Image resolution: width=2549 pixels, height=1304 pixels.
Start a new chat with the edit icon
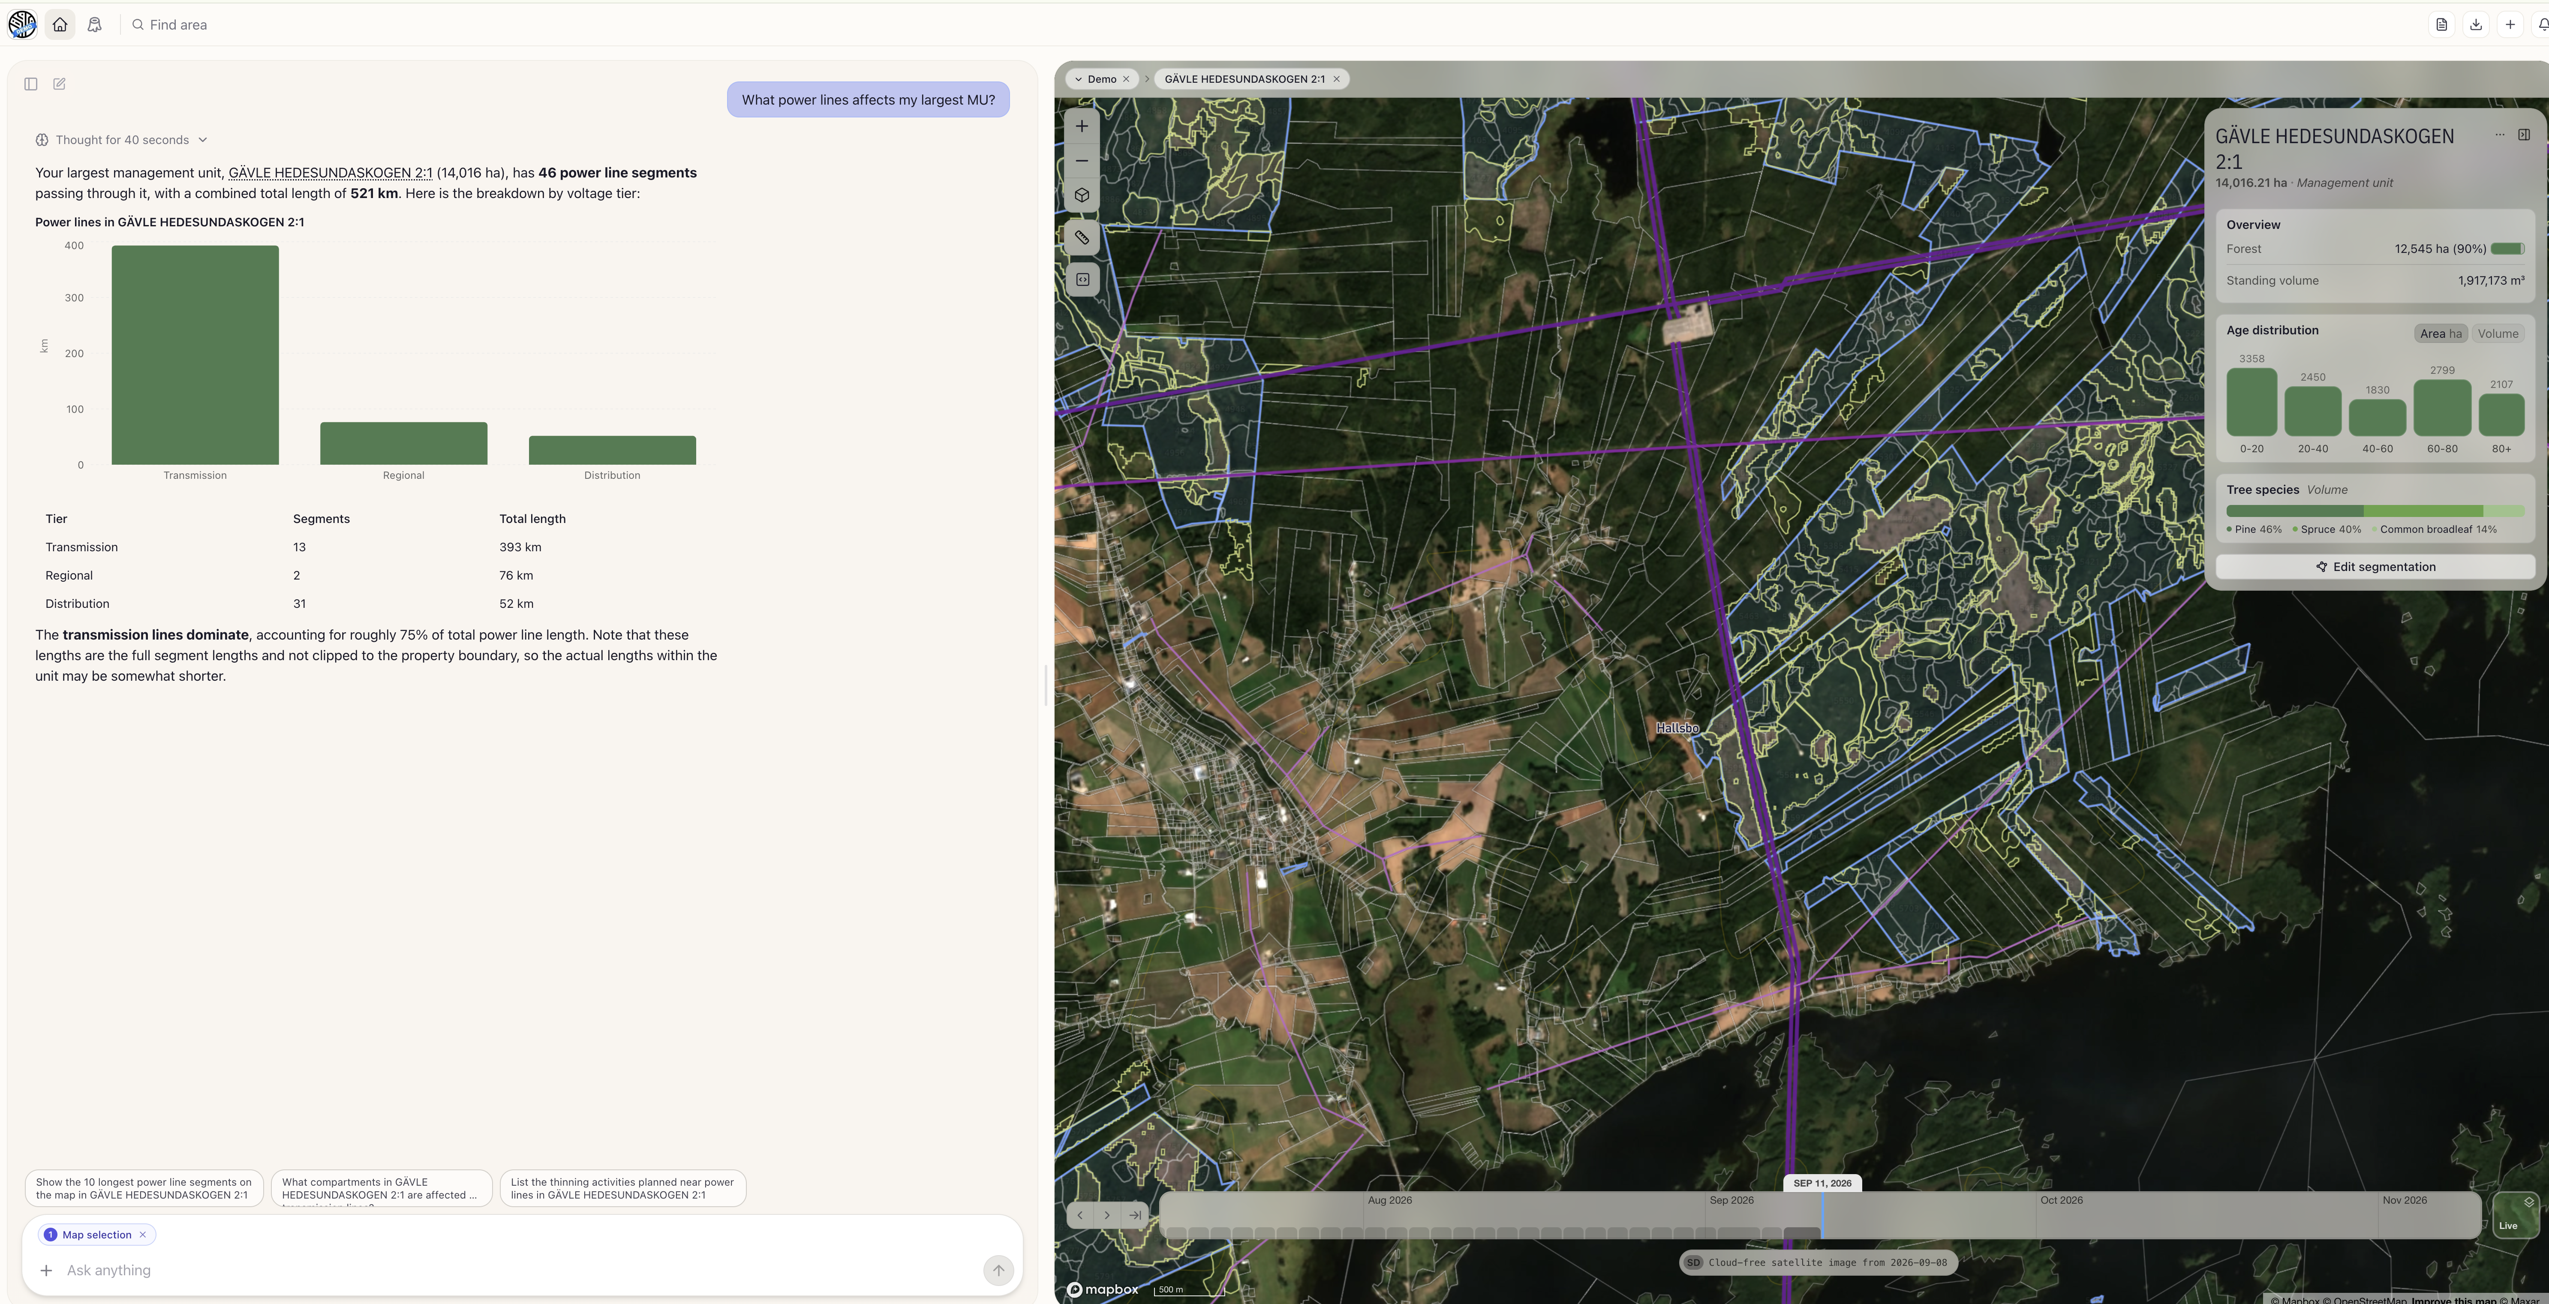coord(59,84)
